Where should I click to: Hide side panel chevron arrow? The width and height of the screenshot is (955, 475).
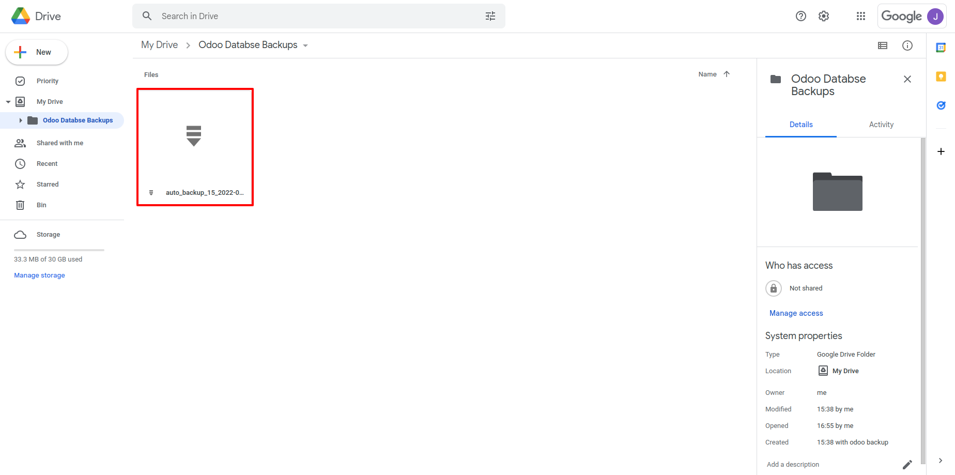941,461
